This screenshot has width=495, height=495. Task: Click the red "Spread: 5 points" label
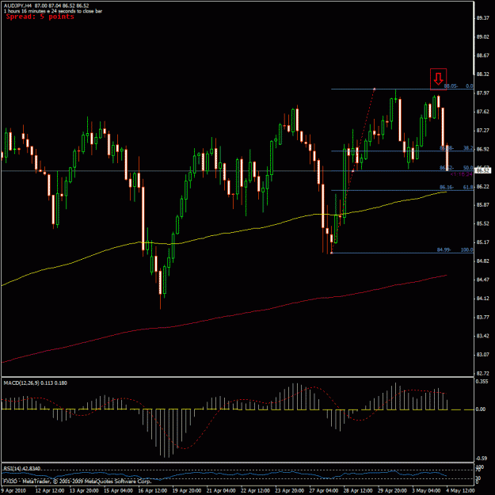point(40,17)
